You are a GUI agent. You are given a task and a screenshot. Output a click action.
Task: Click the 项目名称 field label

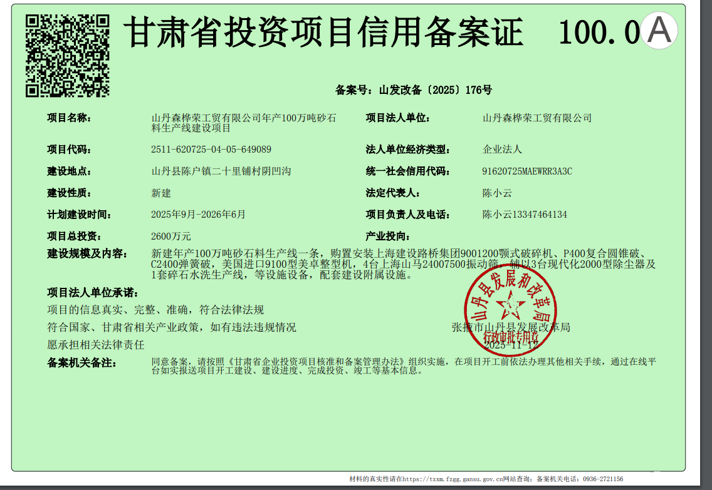(70, 118)
